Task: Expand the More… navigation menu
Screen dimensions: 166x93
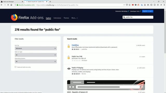Action: tap(74, 18)
